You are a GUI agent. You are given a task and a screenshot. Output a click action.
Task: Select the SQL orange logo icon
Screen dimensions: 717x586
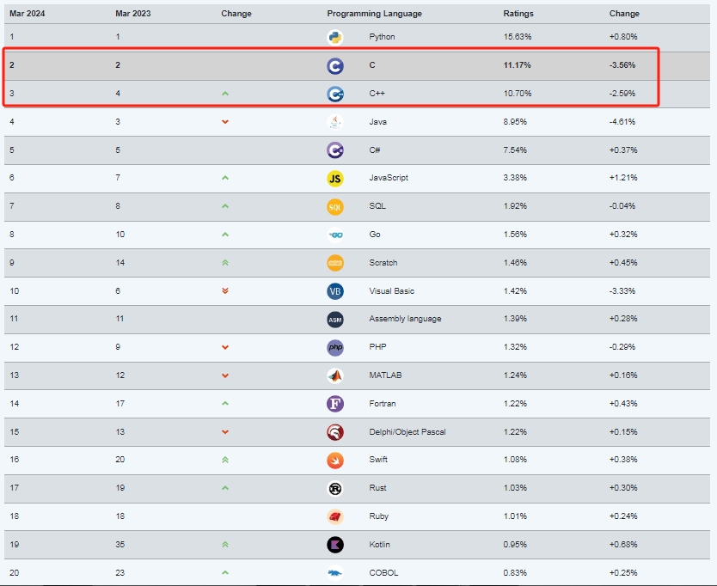335,206
